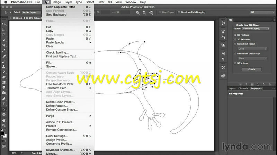This screenshot has width=277, height=155.
Task: Select the 3D Postcard option
Action: pos(235,35)
